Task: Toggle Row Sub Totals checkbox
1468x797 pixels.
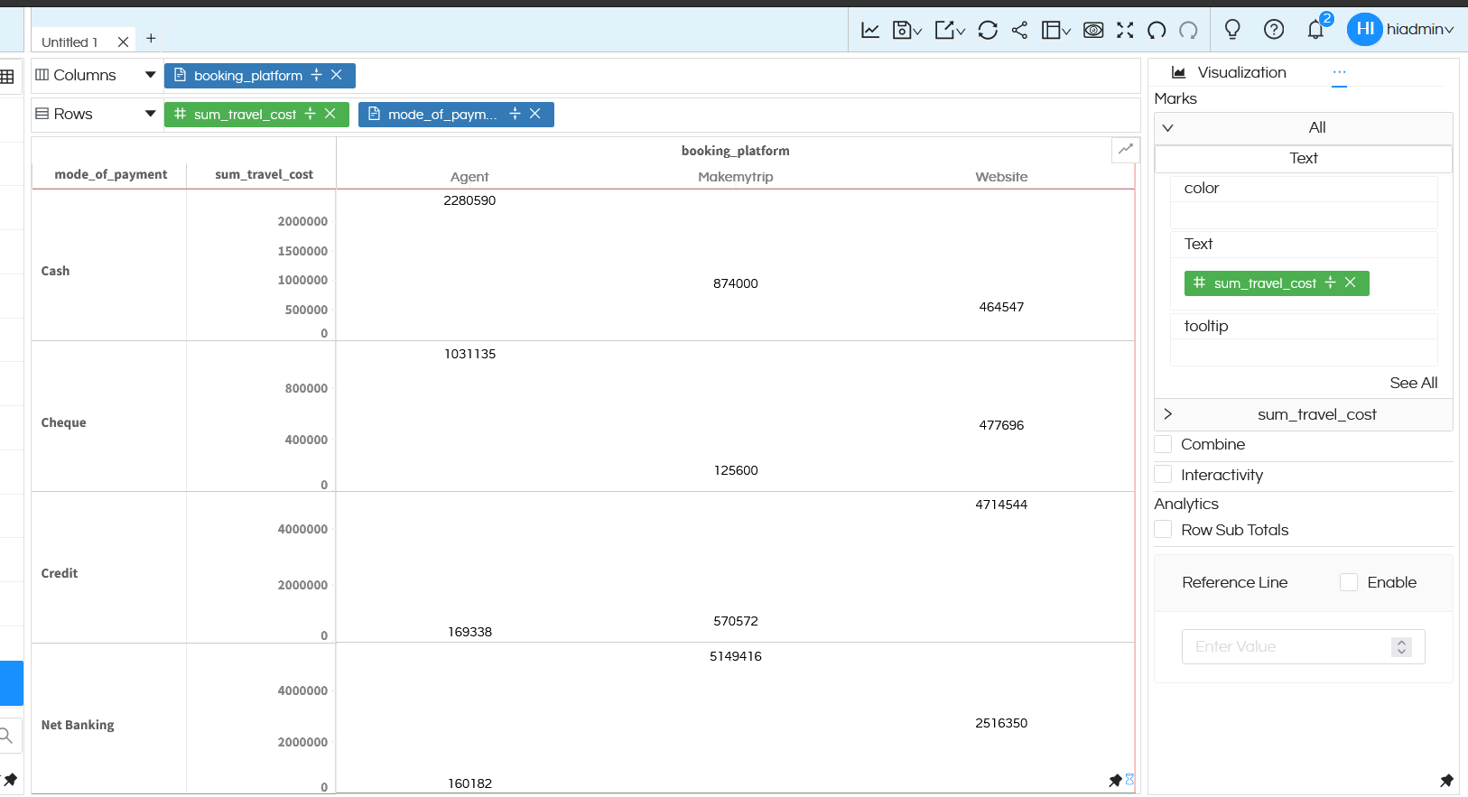Action: [1163, 530]
